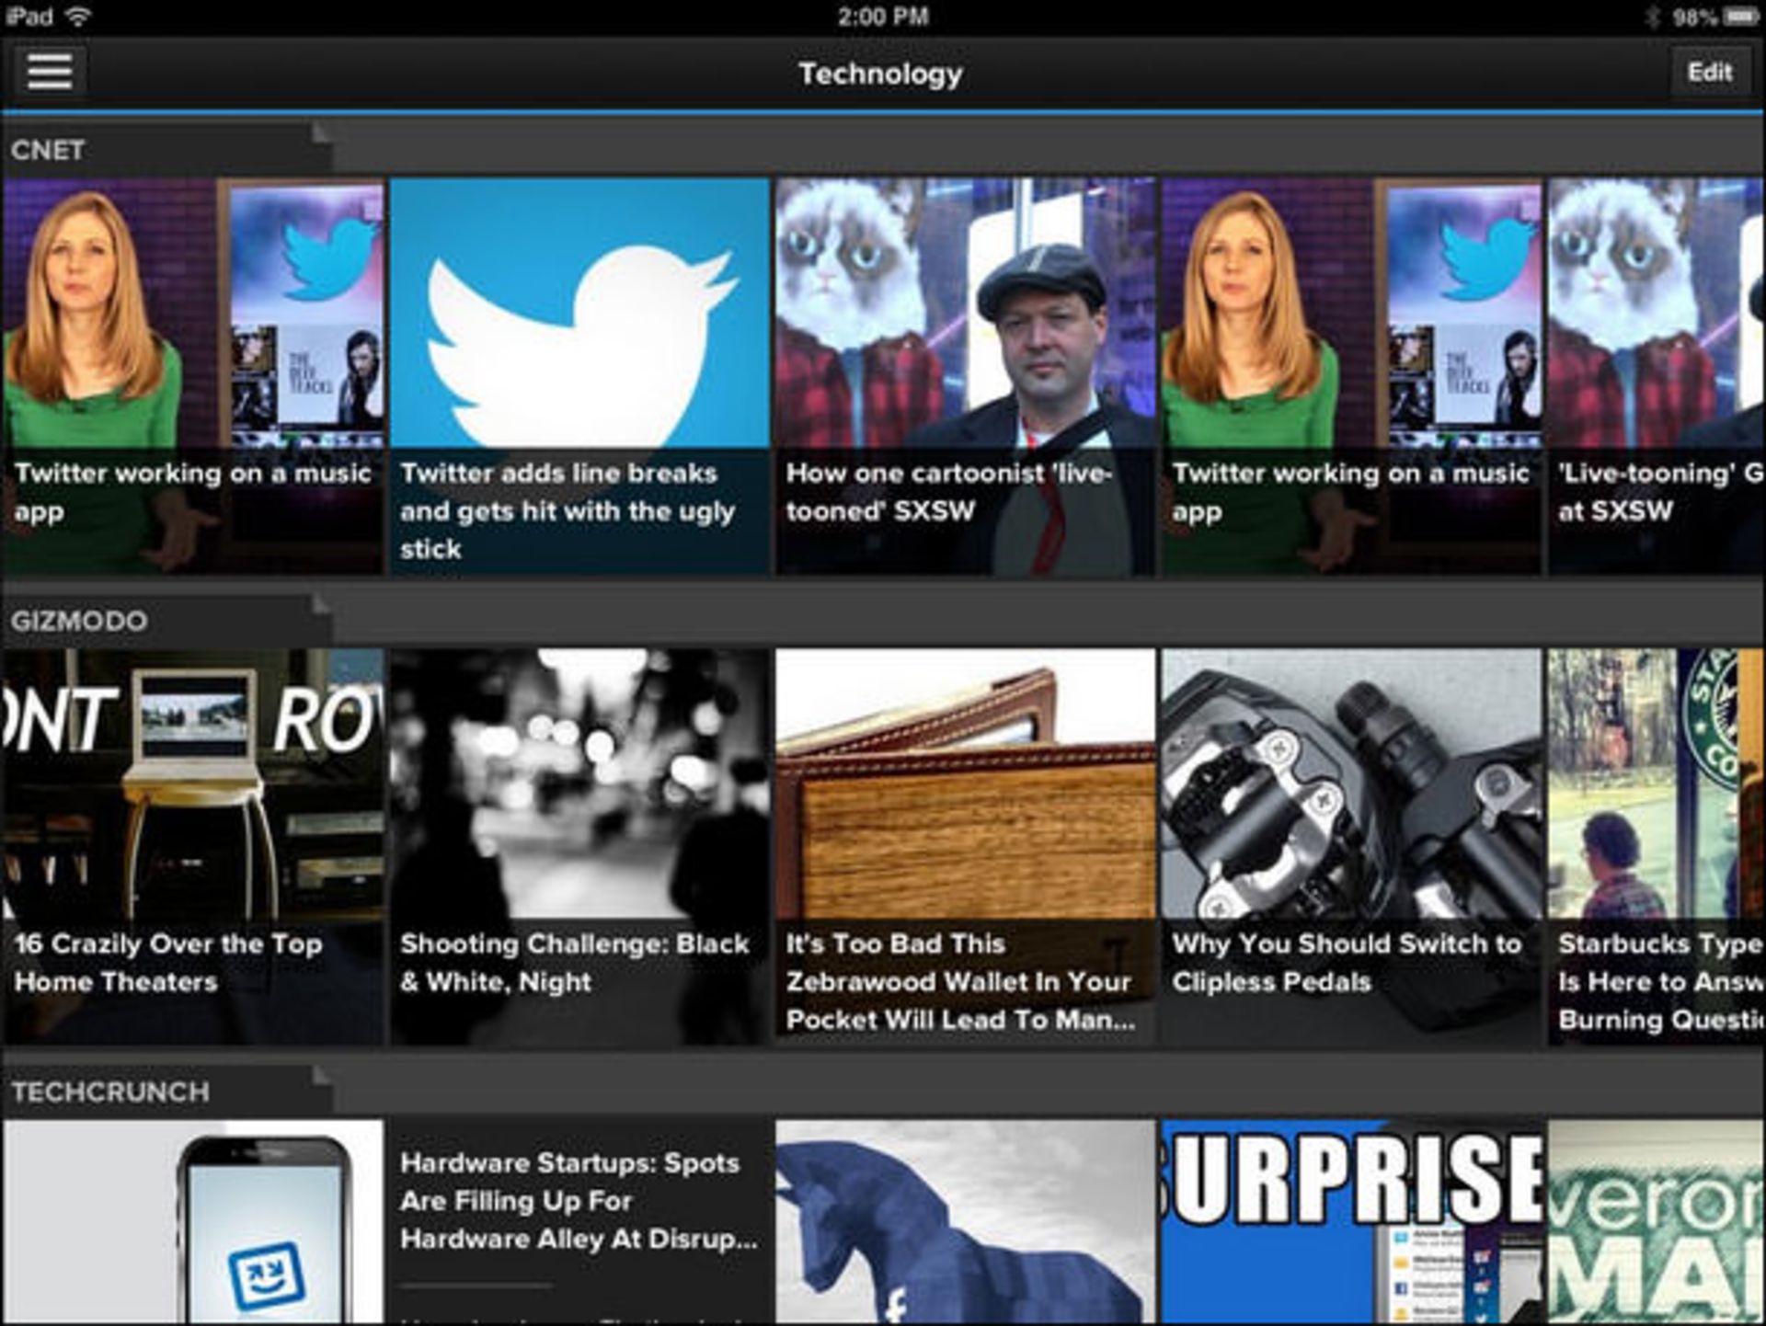Open Starbucks Type article tile
The width and height of the screenshot is (1766, 1326).
(1657, 846)
